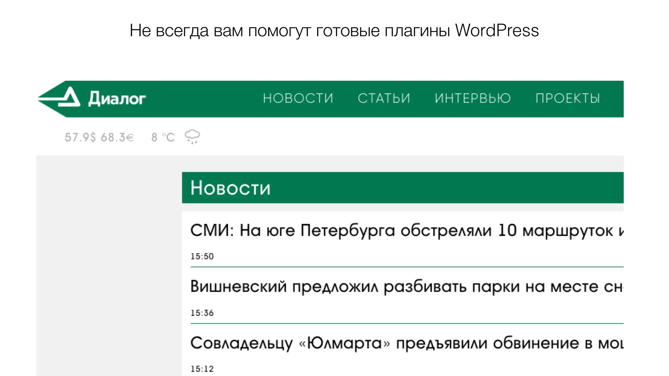Click the 15:36 timestamp
Image resolution: width=669 pixels, height=376 pixels.
202,313
